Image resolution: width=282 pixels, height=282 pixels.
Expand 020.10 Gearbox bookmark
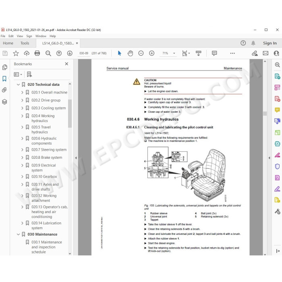click(22, 176)
